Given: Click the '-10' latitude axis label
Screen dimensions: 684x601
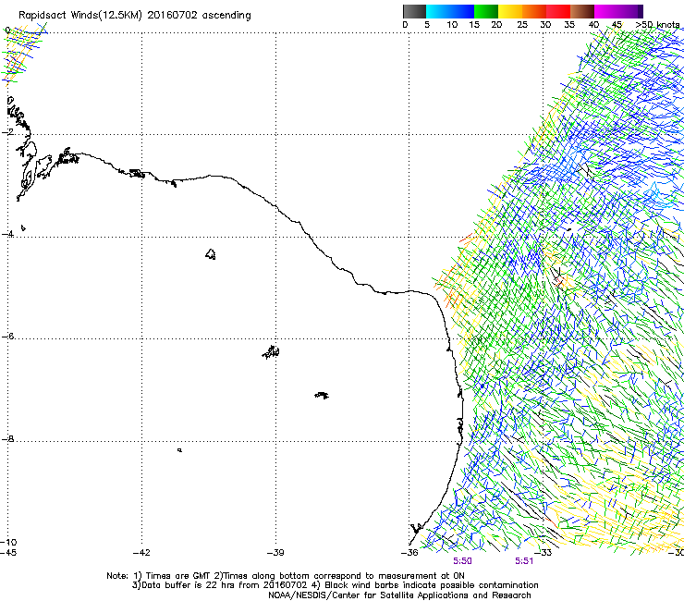Looking at the screenshot, I should click(x=8, y=542).
